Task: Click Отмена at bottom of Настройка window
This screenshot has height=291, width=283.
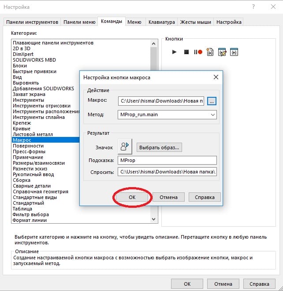Action: pos(223,284)
